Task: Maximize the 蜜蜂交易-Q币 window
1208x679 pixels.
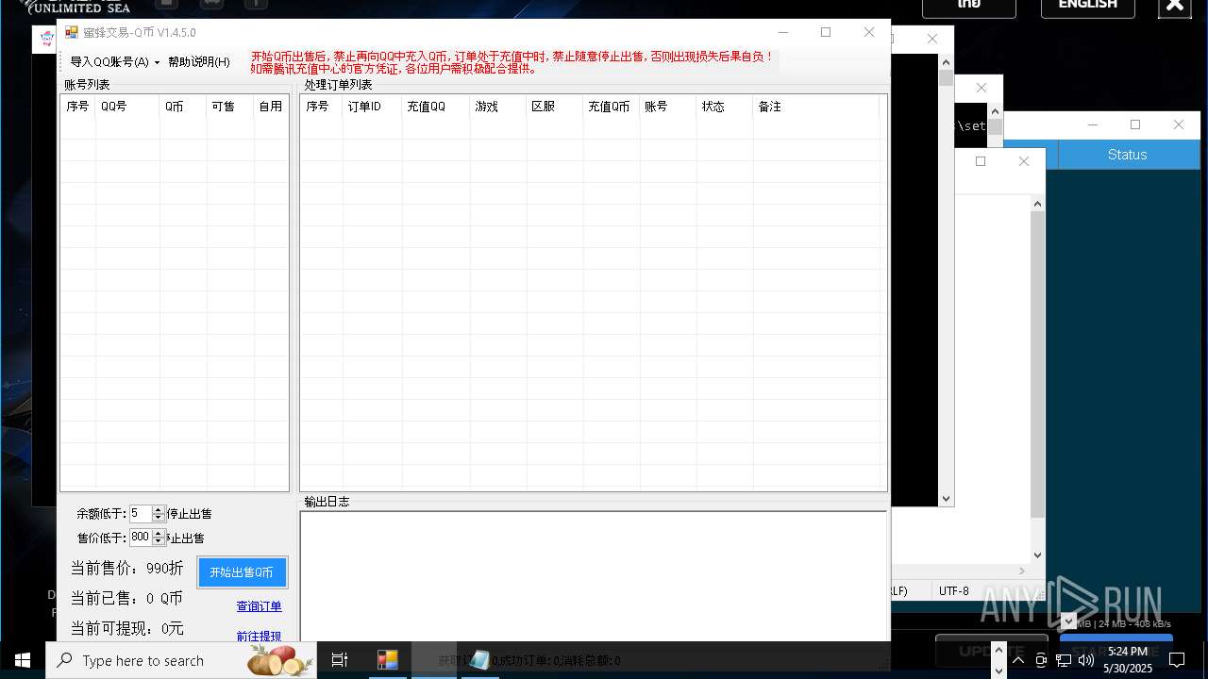Action: click(x=826, y=32)
